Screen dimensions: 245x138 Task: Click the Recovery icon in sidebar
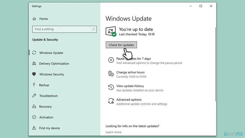coord(34,106)
